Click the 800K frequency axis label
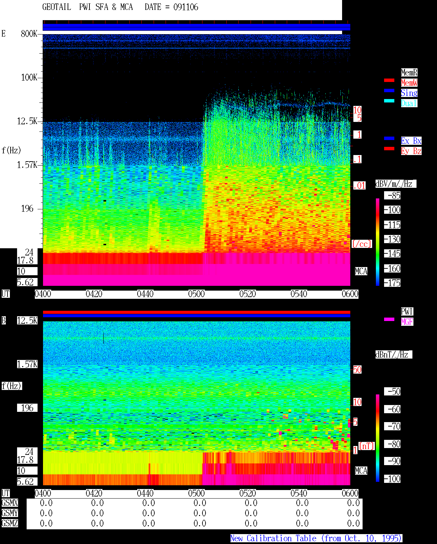Viewport: 437px width, 544px height. [29, 33]
